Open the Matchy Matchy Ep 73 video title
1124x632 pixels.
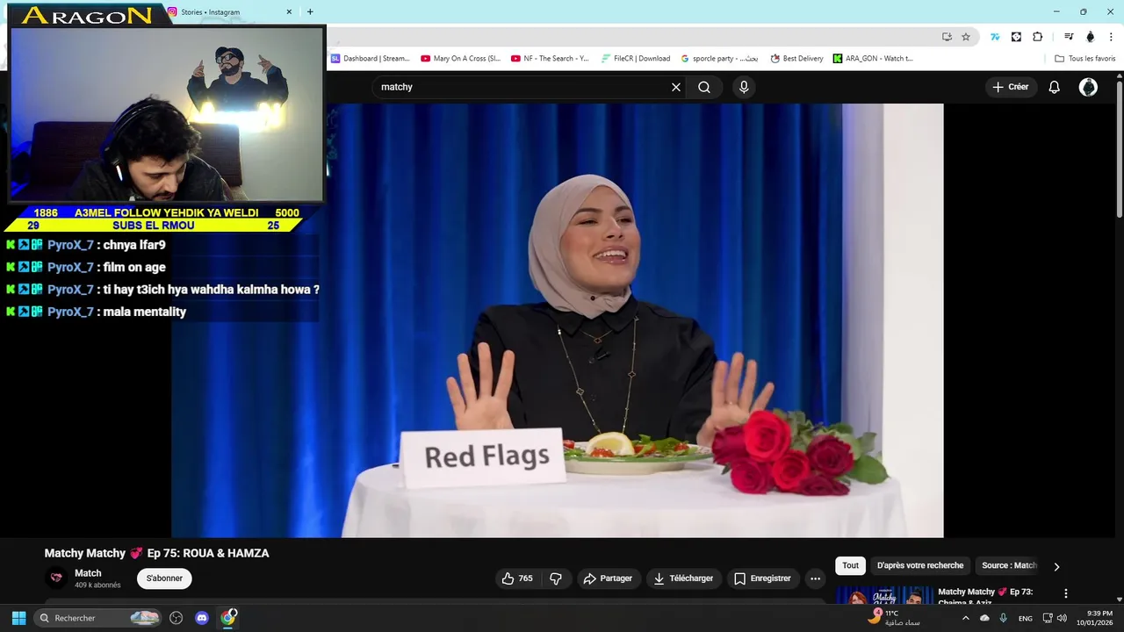[x=985, y=596]
